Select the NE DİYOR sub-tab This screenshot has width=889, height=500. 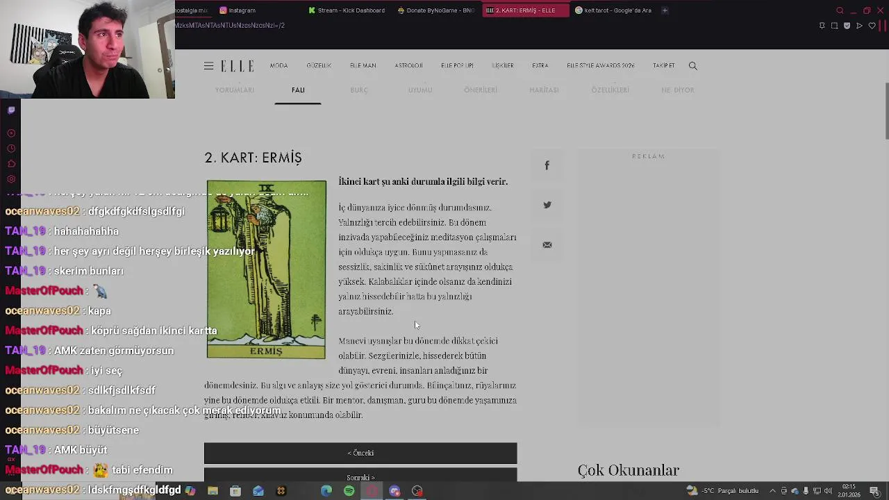pyautogui.click(x=678, y=90)
